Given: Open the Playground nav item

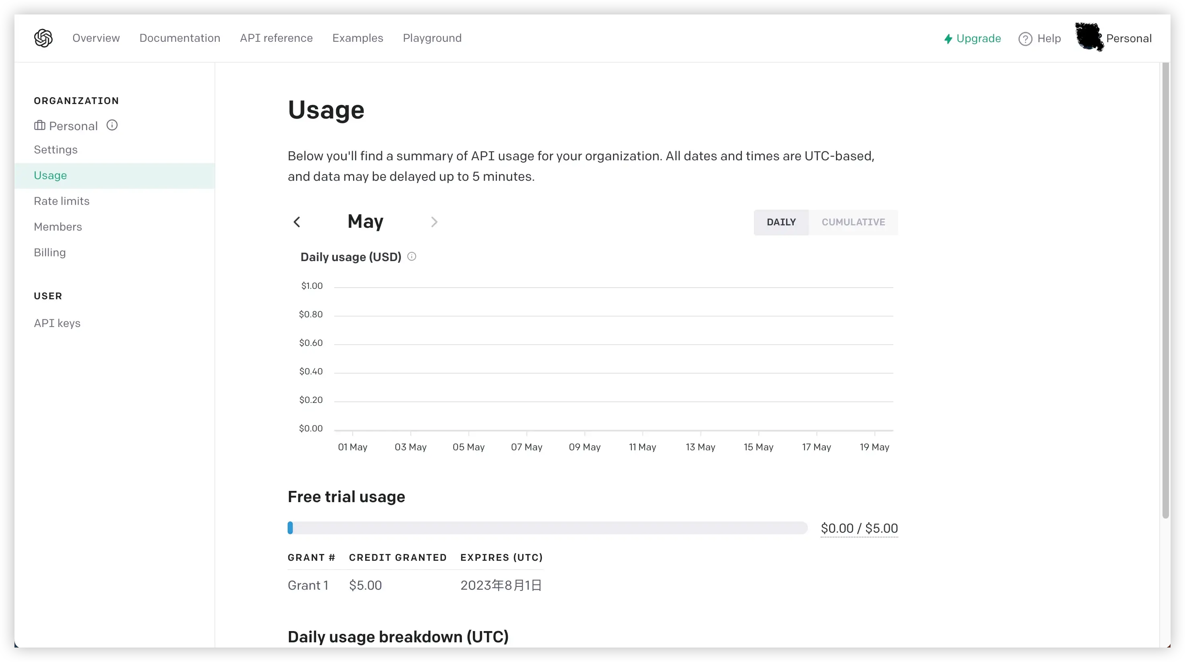Looking at the screenshot, I should tap(432, 38).
